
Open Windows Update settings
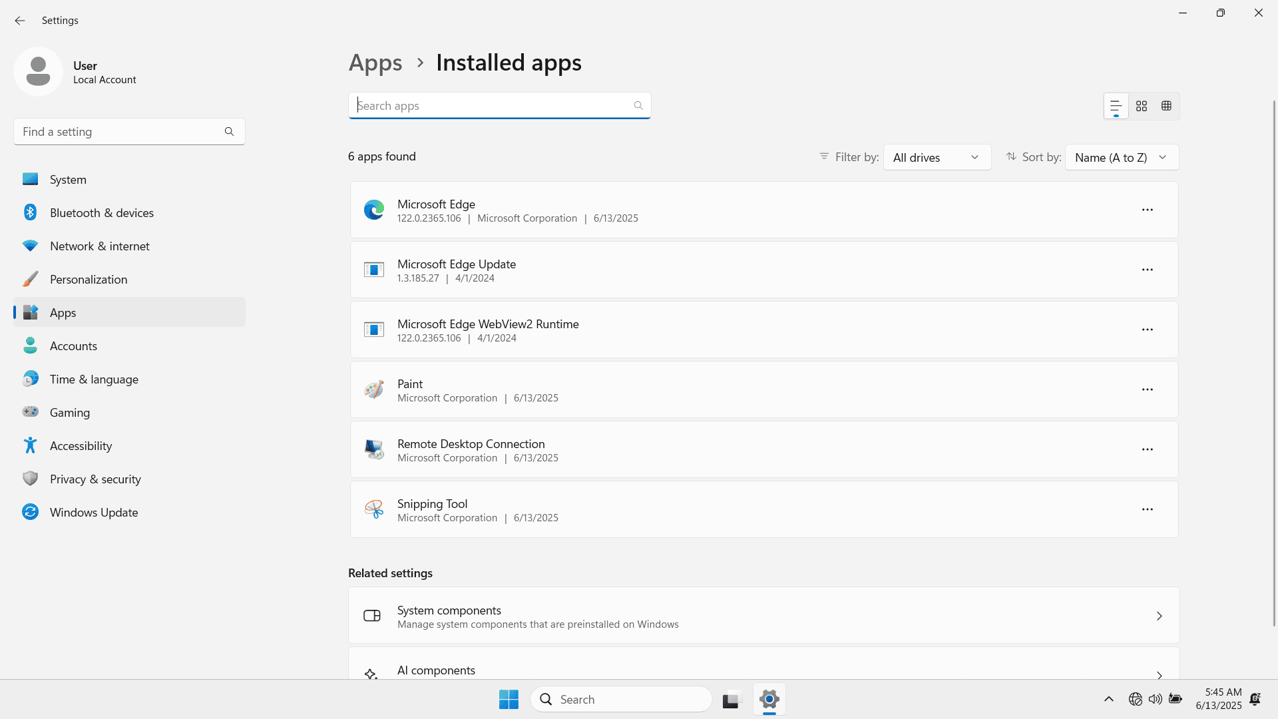(x=129, y=513)
